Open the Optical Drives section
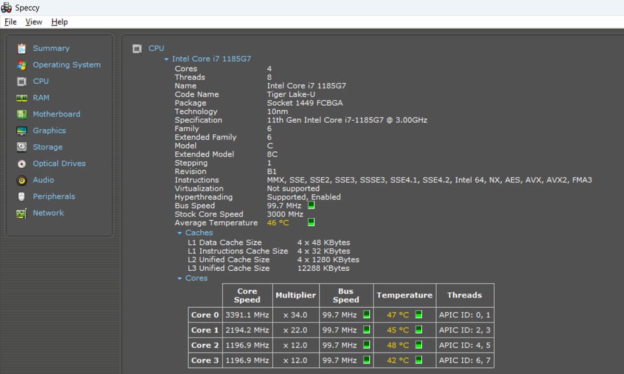This screenshot has height=374, width=624. 59,164
